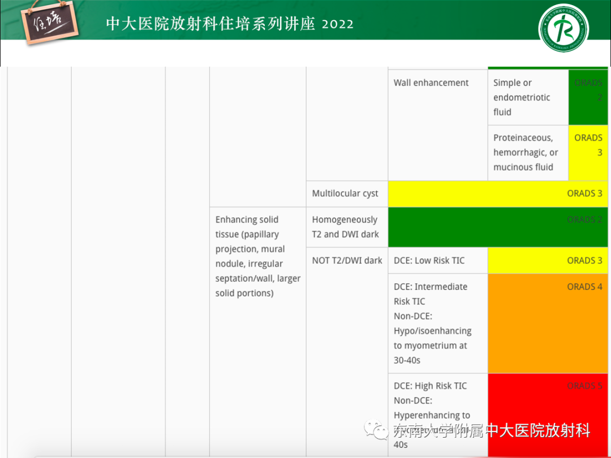Click green ORADS 2 cell beside Simple or endometriotic fluid
Image resolution: width=611 pixels, height=458 pixels.
[x=588, y=97]
